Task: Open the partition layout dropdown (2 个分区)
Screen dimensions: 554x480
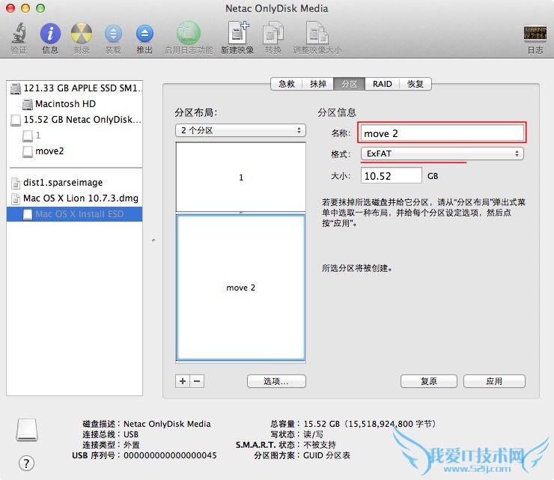Action: click(240, 130)
